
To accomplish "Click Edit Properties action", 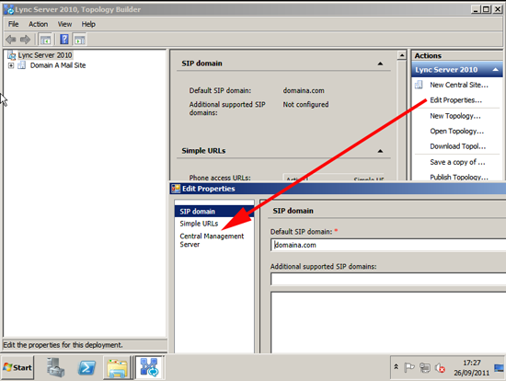I will [x=455, y=100].
